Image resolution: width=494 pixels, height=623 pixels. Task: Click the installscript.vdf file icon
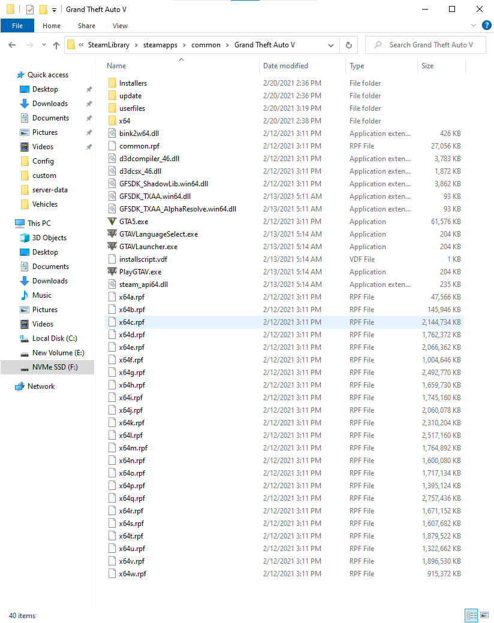pyautogui.click(x=112, y=259)
